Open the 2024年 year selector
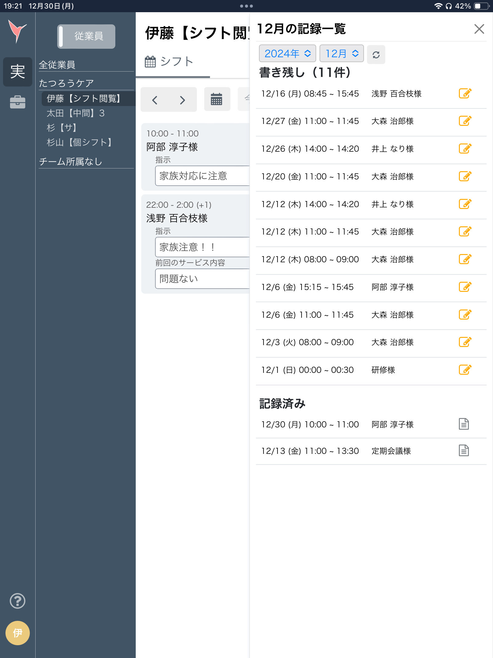This screenshot has height=658, width=493. click(x=287, y=53)
